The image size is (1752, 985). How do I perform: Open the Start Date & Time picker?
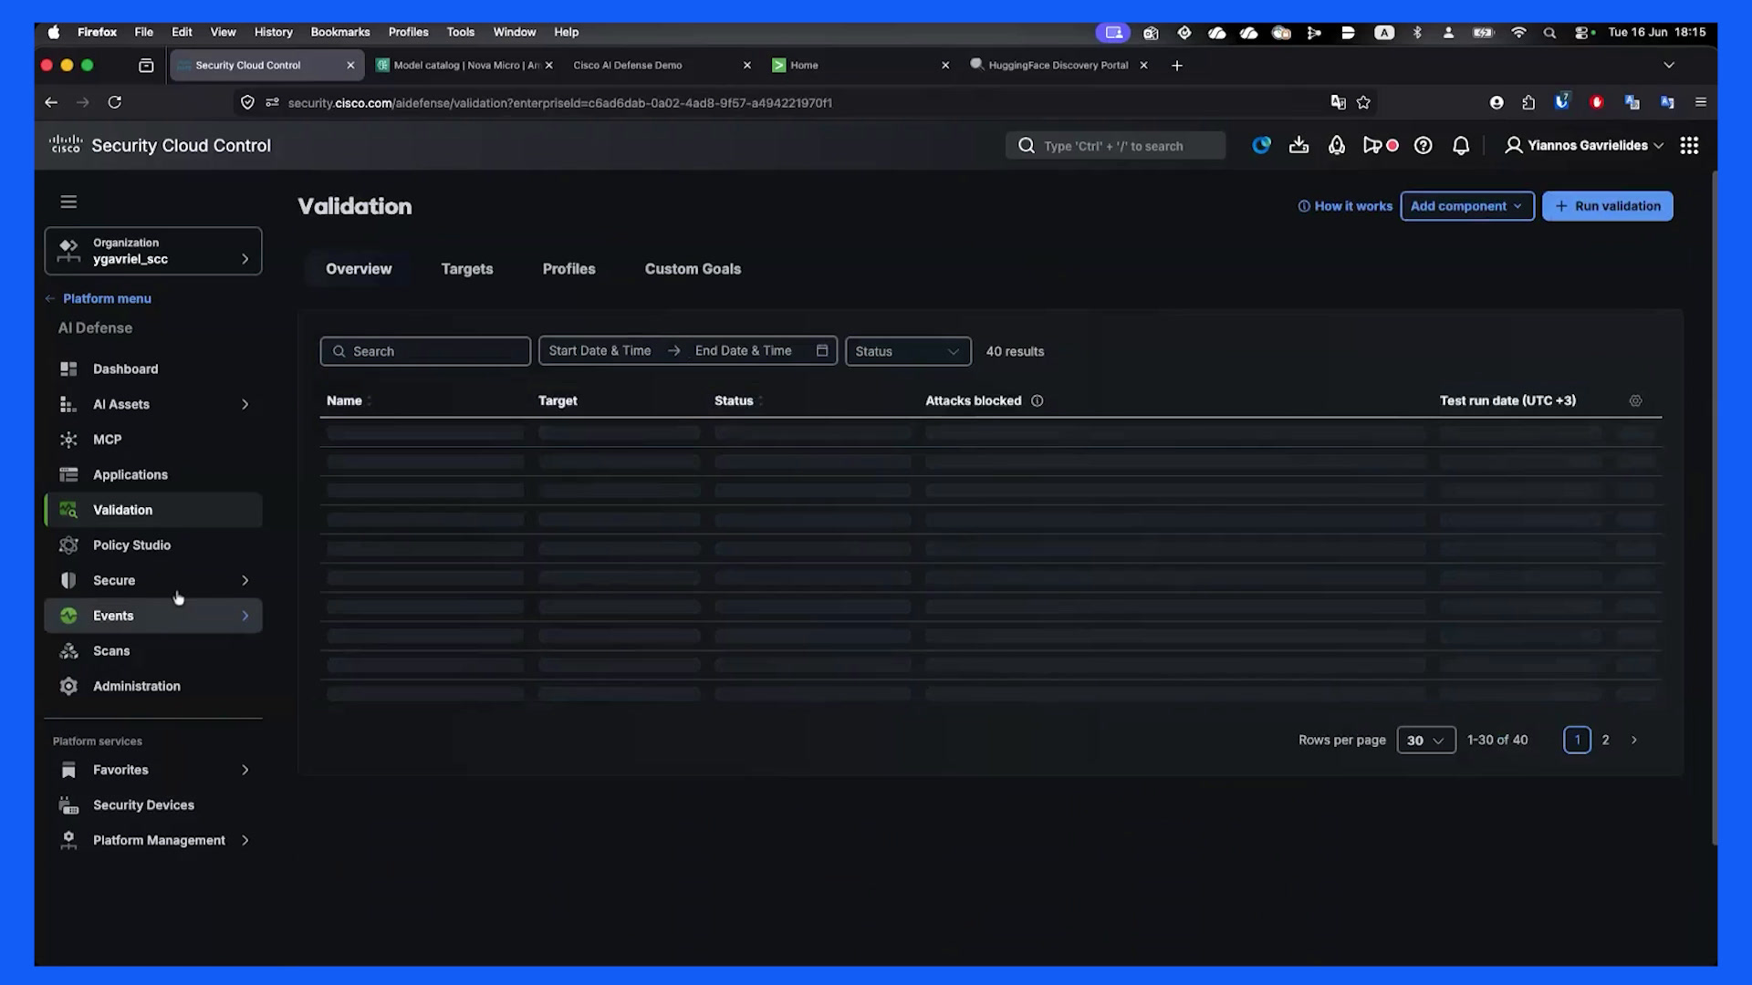coord(600,351)
